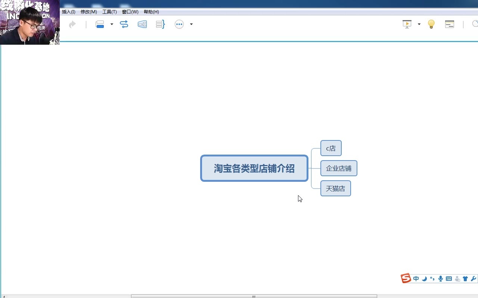The width and height of the screenshot is (478, 298).
Task: Open the Sogou soft keyboard icon
Action: (449, 279)
